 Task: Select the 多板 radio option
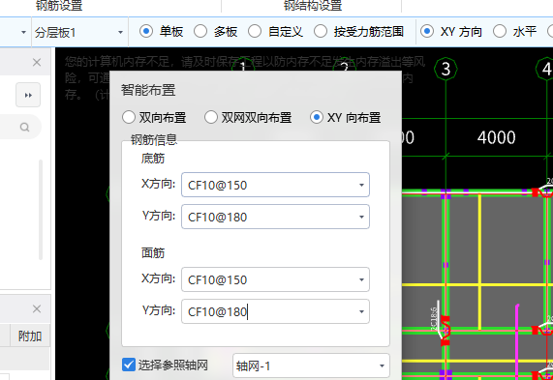200,31
